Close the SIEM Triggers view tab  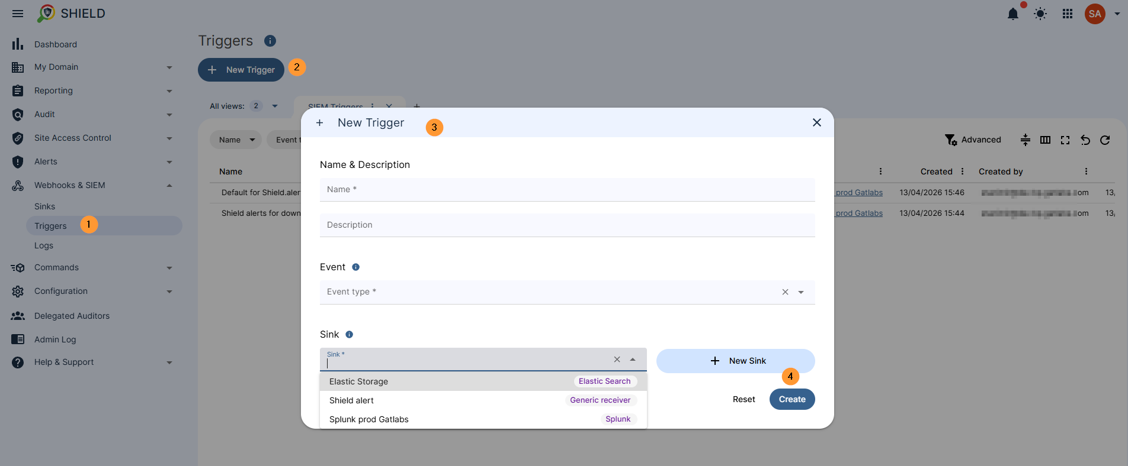click(x=389, y=106)
